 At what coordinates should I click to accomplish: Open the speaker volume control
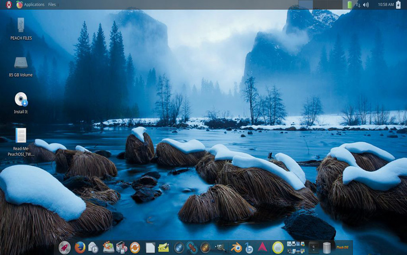366,5
